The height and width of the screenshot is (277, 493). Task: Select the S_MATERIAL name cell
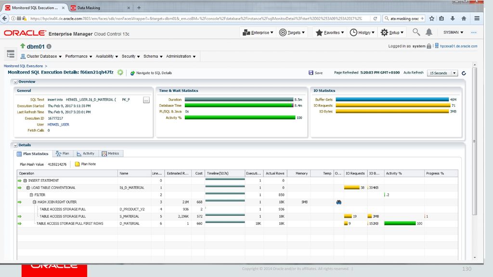click(x=134, y=216)
